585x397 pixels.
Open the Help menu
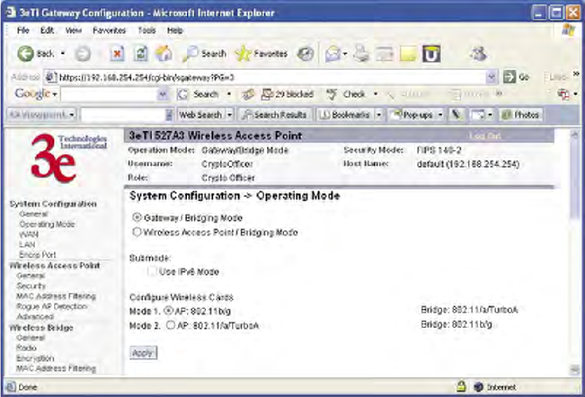pyautogui.click(x=174, y=31)
